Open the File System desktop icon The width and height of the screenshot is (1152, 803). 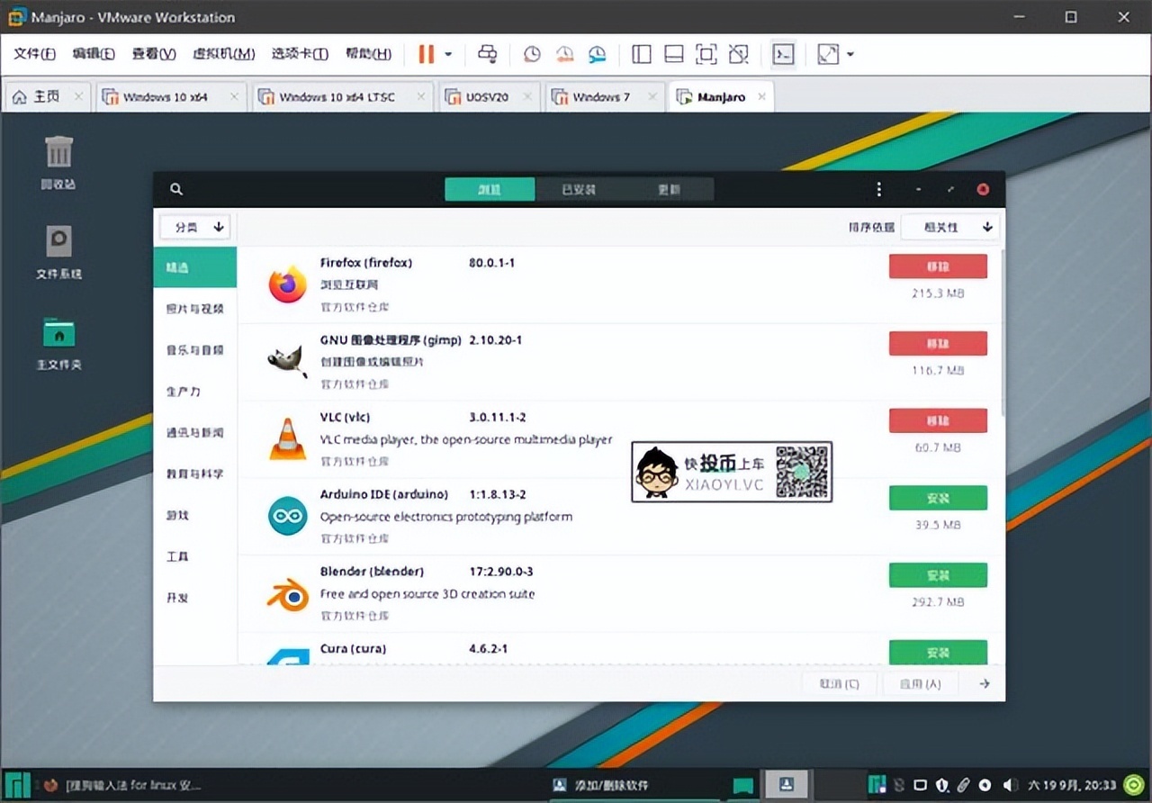pyautogui.click(x=58, y=252)
